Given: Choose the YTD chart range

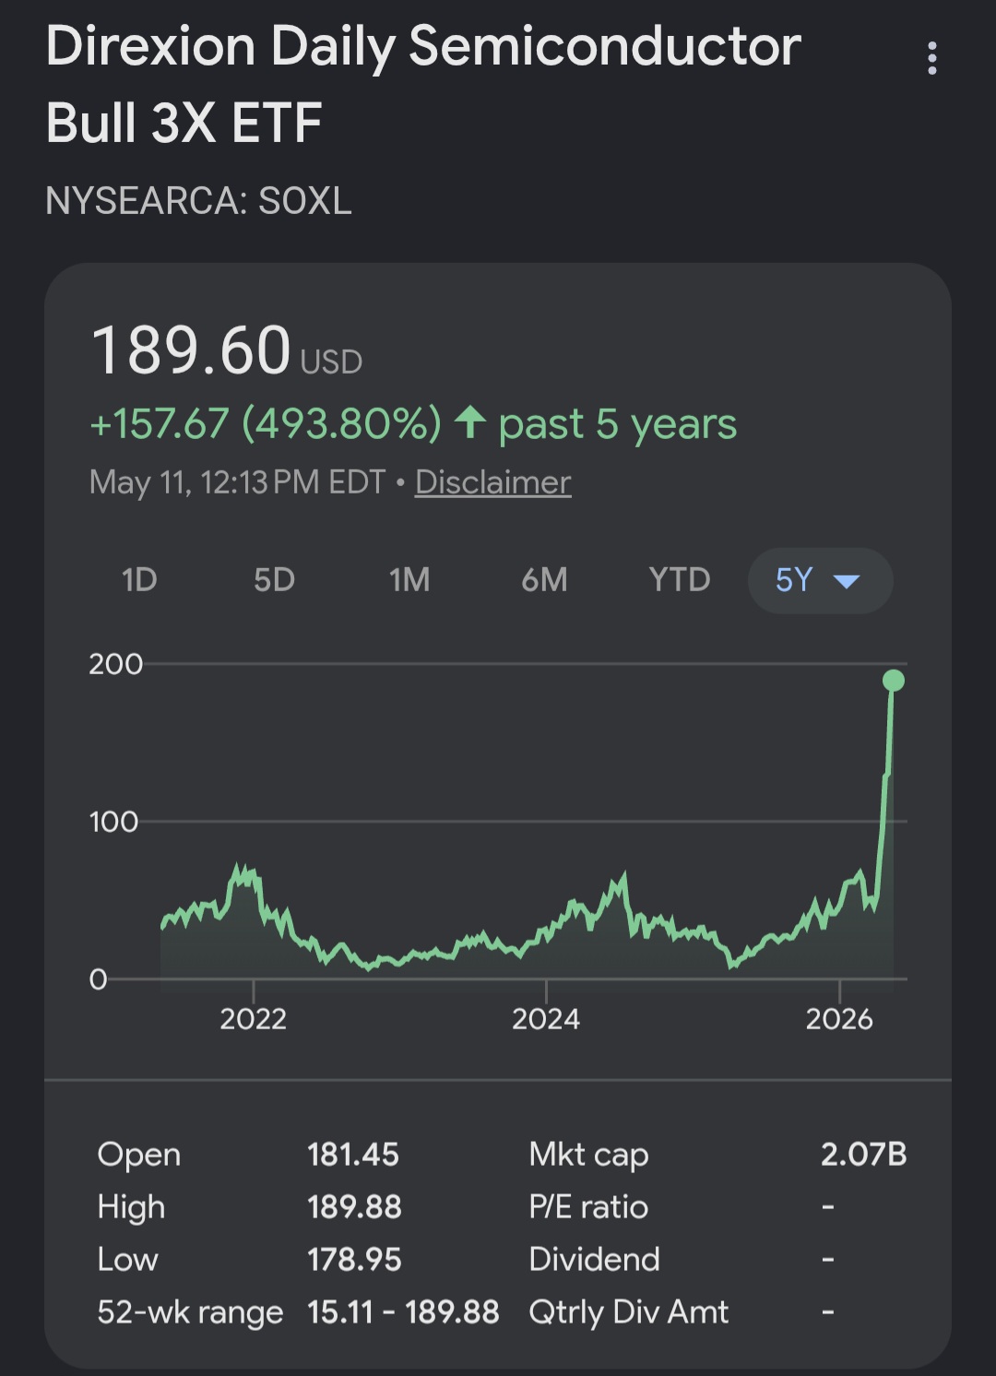Looking at the screenshot, I should [x=679, y=580].
